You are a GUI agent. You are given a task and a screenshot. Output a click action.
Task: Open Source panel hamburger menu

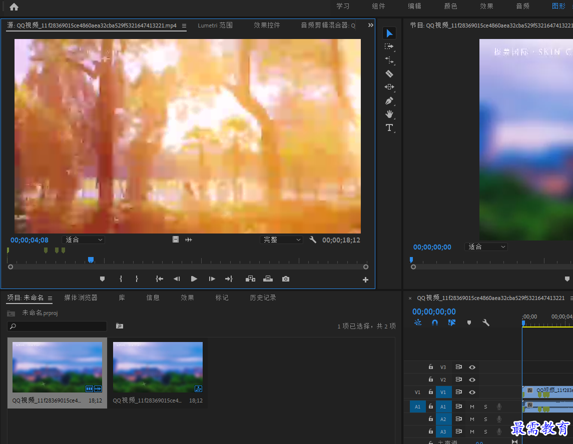pyautogui.click(x=184, y=25)
